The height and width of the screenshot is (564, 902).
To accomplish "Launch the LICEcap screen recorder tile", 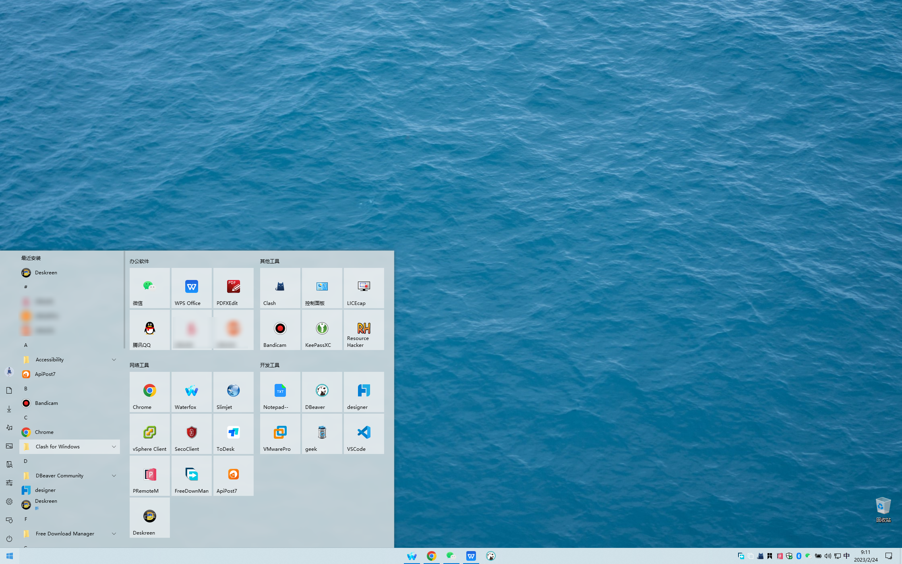I will point(364,288).
